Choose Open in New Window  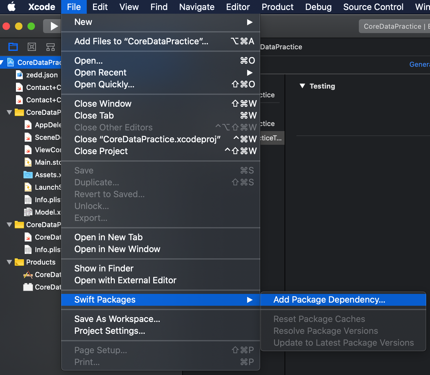click(x=161, y=249)
